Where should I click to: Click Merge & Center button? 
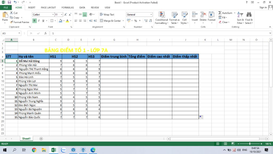111,21
